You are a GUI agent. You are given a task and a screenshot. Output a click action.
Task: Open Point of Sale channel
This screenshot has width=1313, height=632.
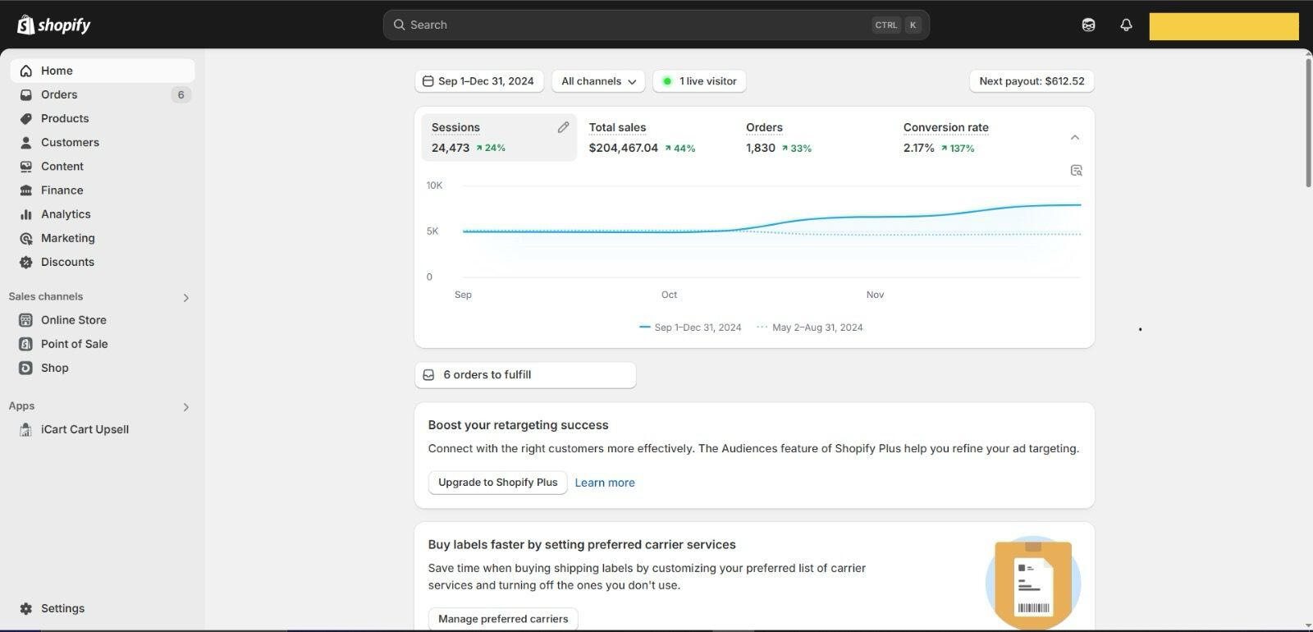click(x=74, y=344)
